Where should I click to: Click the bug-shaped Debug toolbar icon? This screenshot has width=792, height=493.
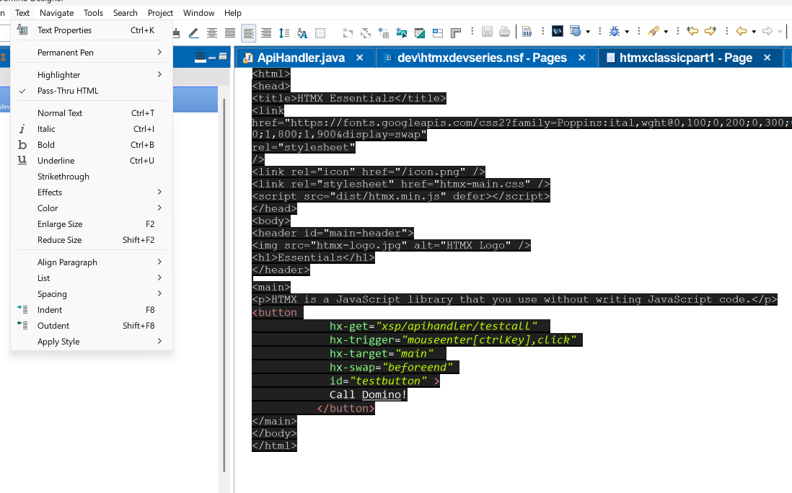(x=615, y=32)
